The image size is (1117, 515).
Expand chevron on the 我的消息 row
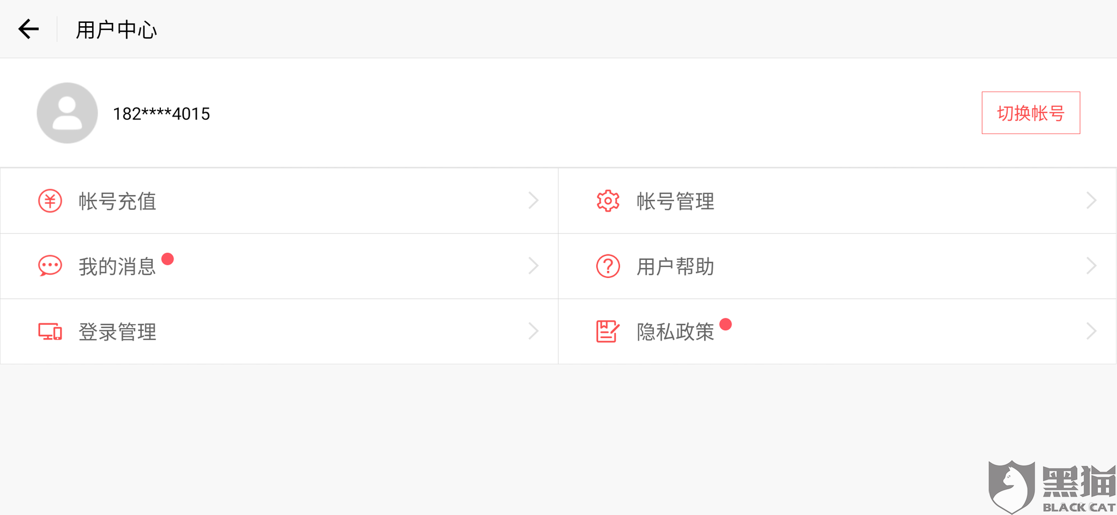tap(533, 266)
